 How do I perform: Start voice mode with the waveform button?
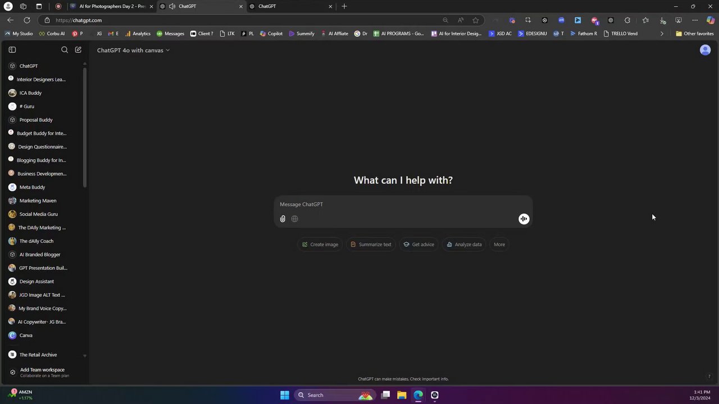click(524, 219)
